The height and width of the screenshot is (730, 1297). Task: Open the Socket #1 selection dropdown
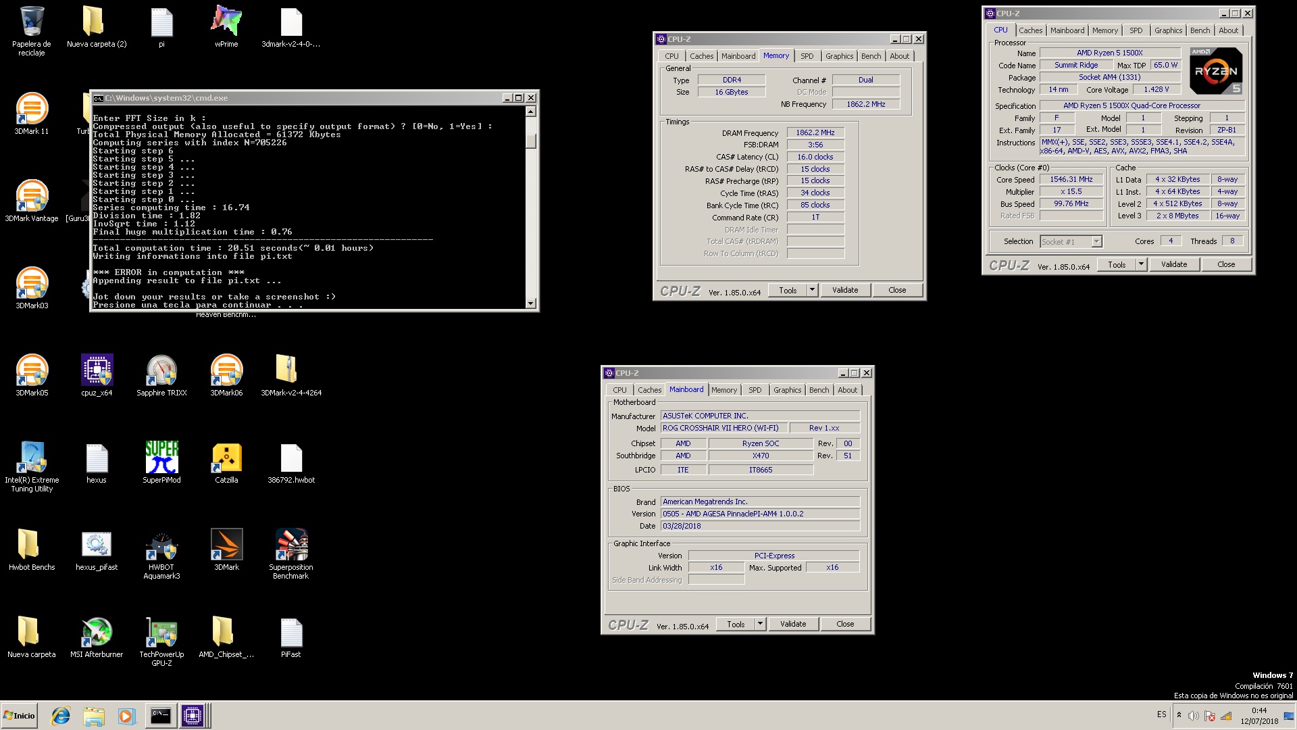(x=1071, y=241)
